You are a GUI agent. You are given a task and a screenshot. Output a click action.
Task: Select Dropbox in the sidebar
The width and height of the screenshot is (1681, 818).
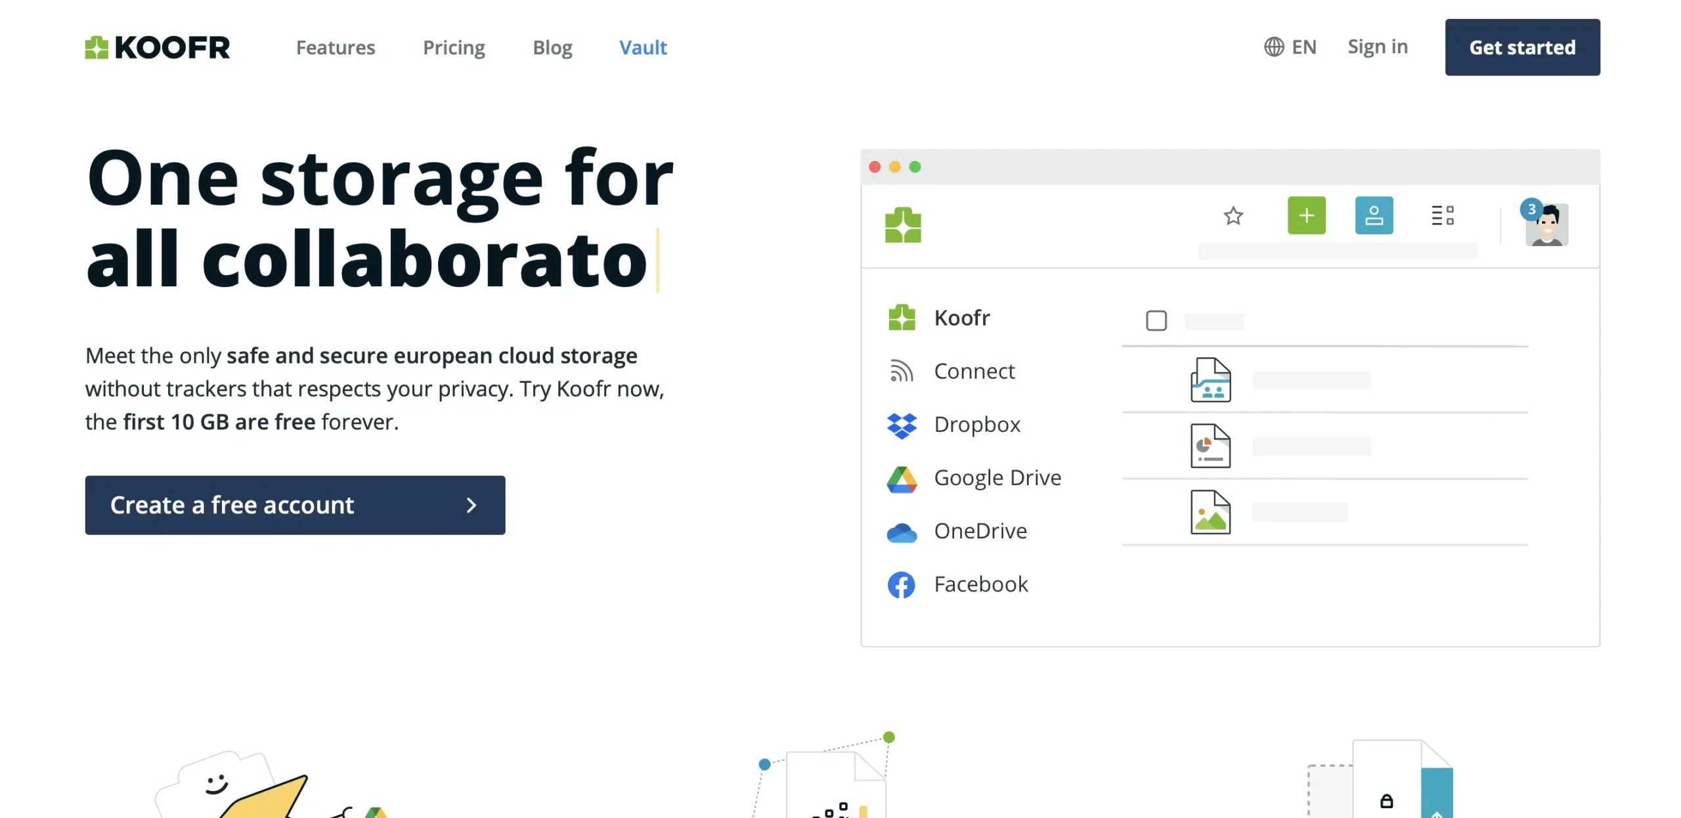953,425
